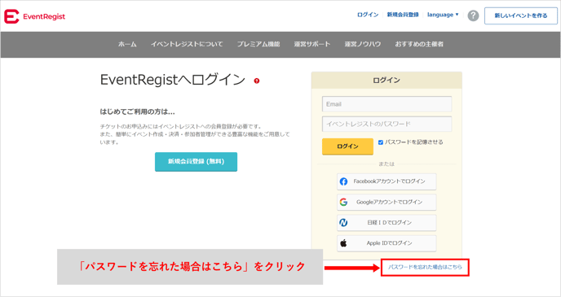Click the イベントレジストのパスワード field
The image size is (561, 297).
coord(387,124)
